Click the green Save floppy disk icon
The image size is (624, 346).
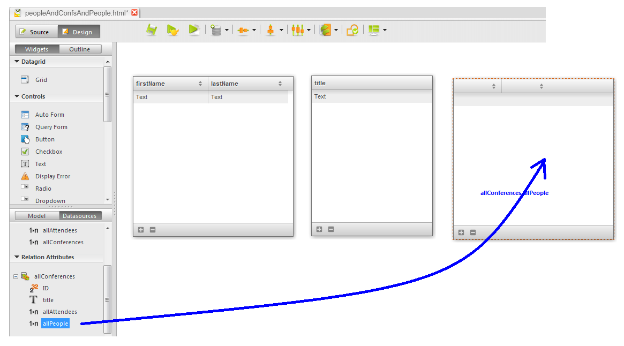point(152,30)
